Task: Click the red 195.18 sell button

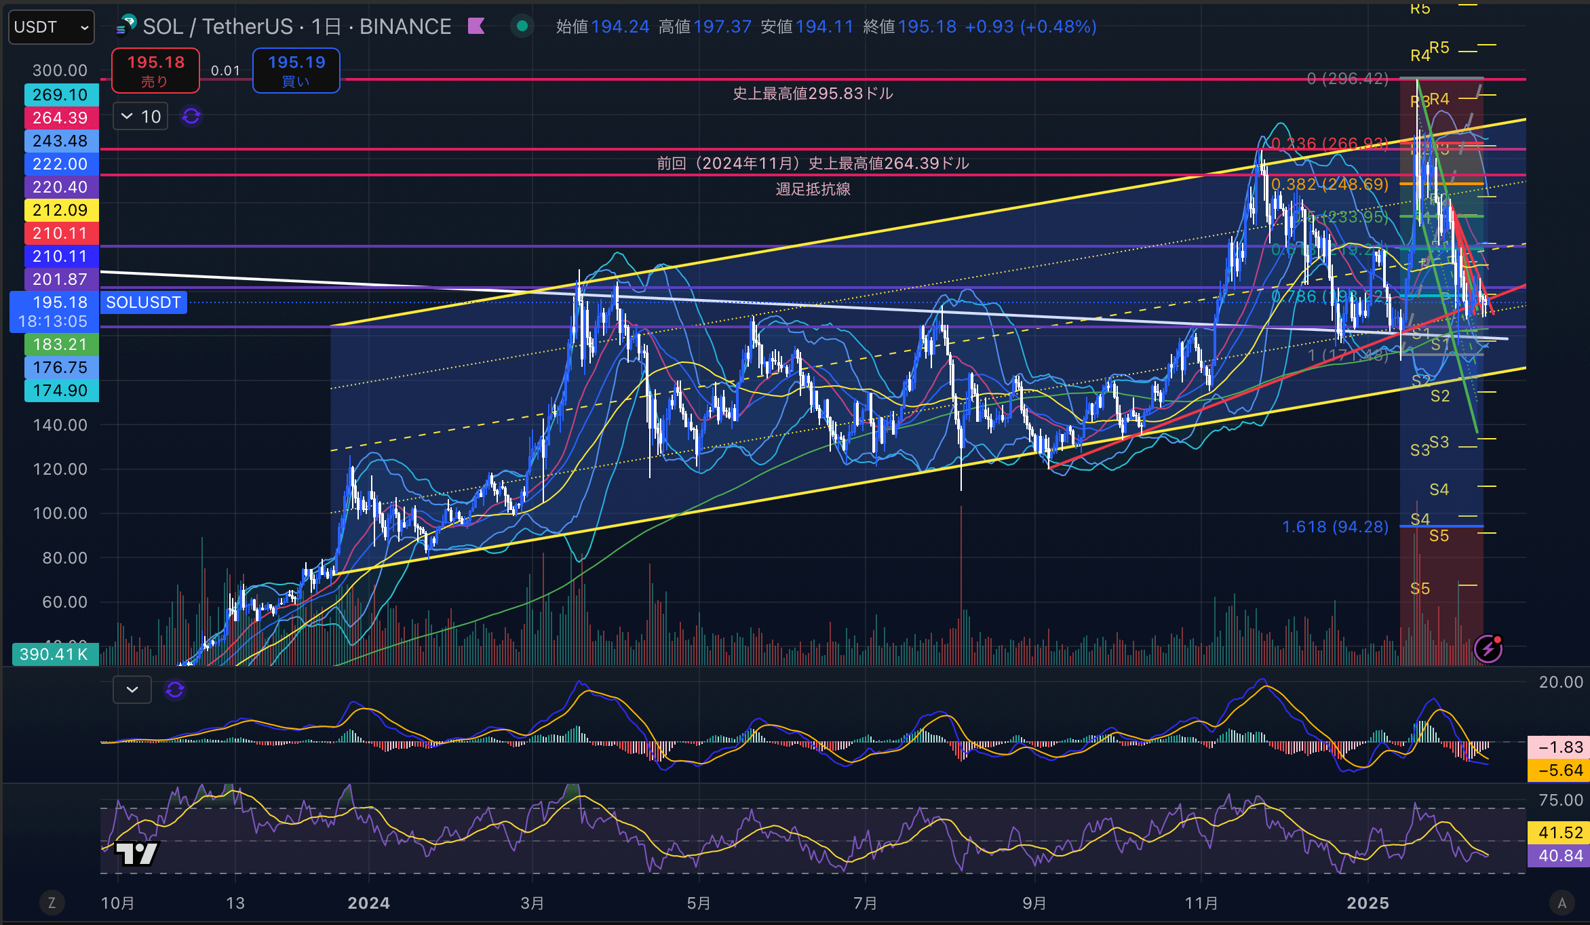Action: pyautogui.click(x=155, y=71)
